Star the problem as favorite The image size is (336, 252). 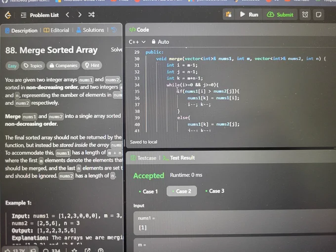pyautogui.click(x=74, y=251)
